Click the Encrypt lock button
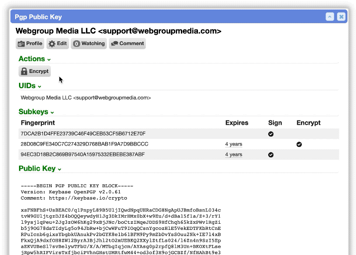The height and width of the screenshot is (255, 356). coord(35,71)
